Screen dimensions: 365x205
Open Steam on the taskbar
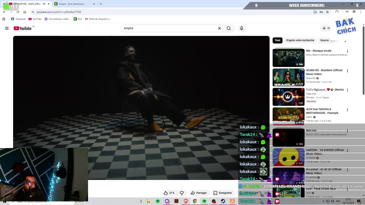point(223,201)
